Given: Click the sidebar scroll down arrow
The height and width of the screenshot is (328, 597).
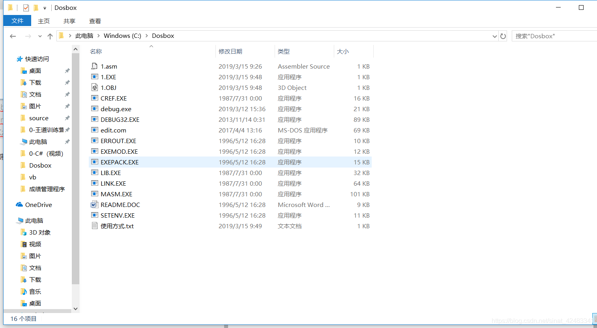Looking at the screenshot, I should (x=76, y=309).
